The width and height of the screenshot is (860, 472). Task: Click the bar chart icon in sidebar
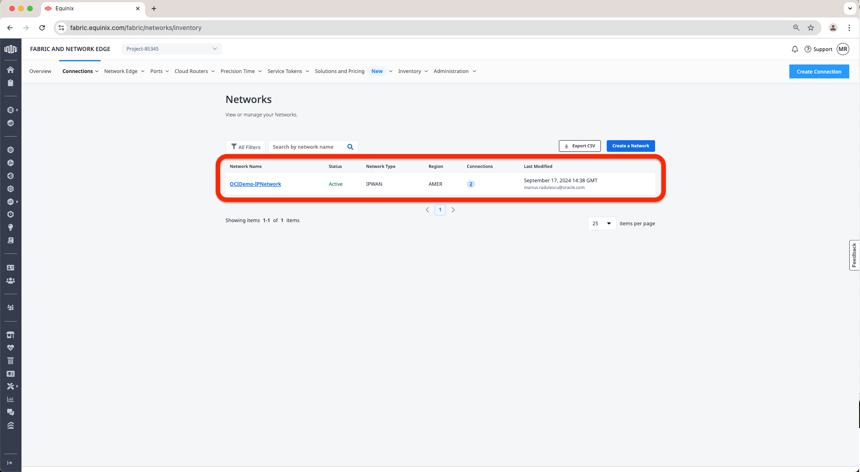(x=10, y=399)
